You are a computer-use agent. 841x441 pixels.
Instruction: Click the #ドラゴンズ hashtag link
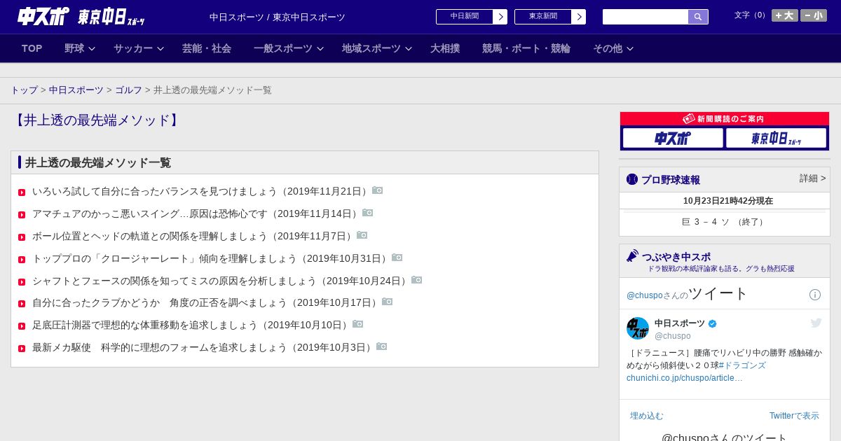pyautogui.click(x=742, y=365)
